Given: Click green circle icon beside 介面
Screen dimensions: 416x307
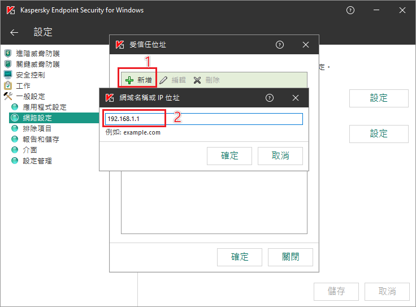Looking at the screenshot, I should (15, 150).
